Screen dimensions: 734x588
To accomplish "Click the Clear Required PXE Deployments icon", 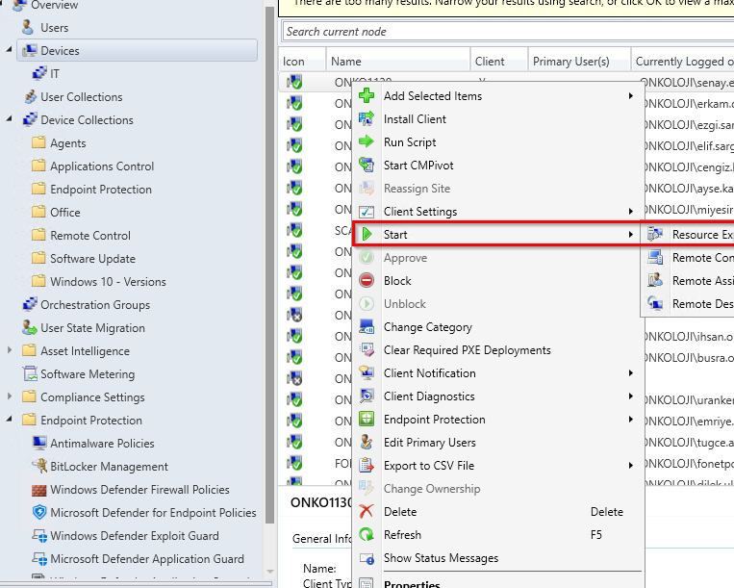I will point(367,349).
